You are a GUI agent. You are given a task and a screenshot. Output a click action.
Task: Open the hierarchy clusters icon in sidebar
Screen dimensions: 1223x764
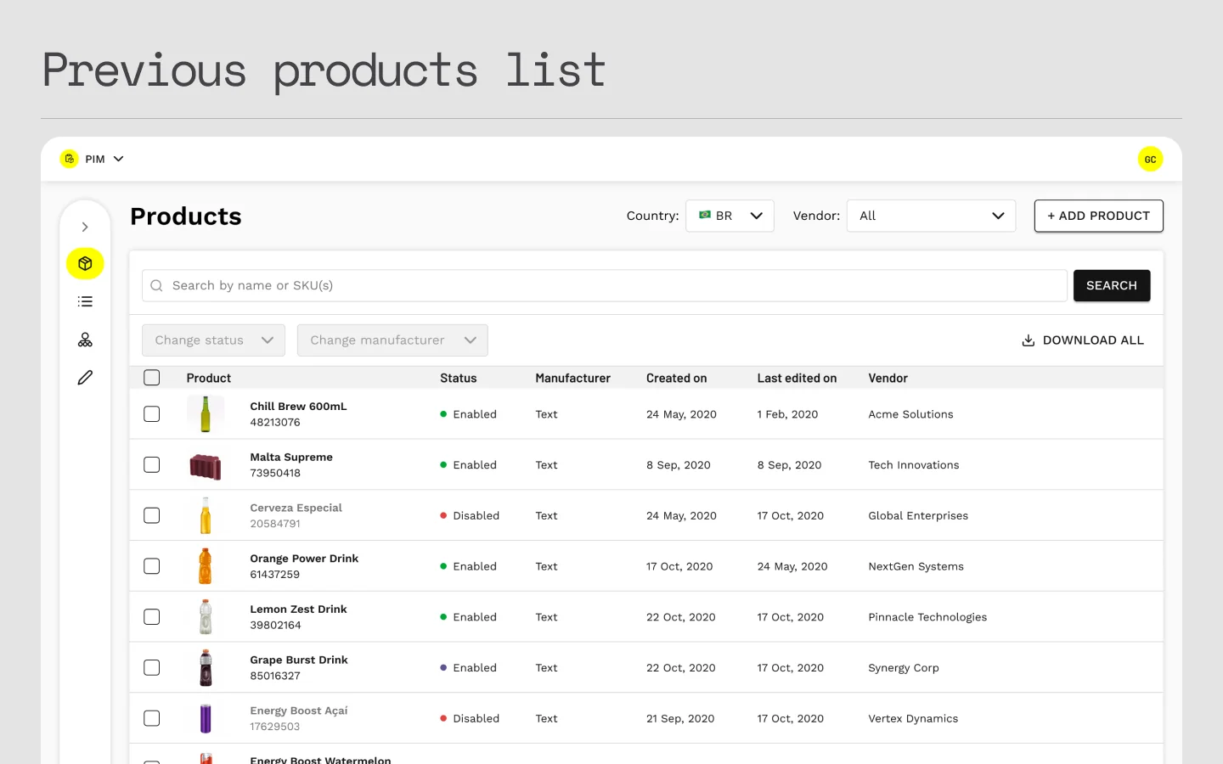point(85,340)
